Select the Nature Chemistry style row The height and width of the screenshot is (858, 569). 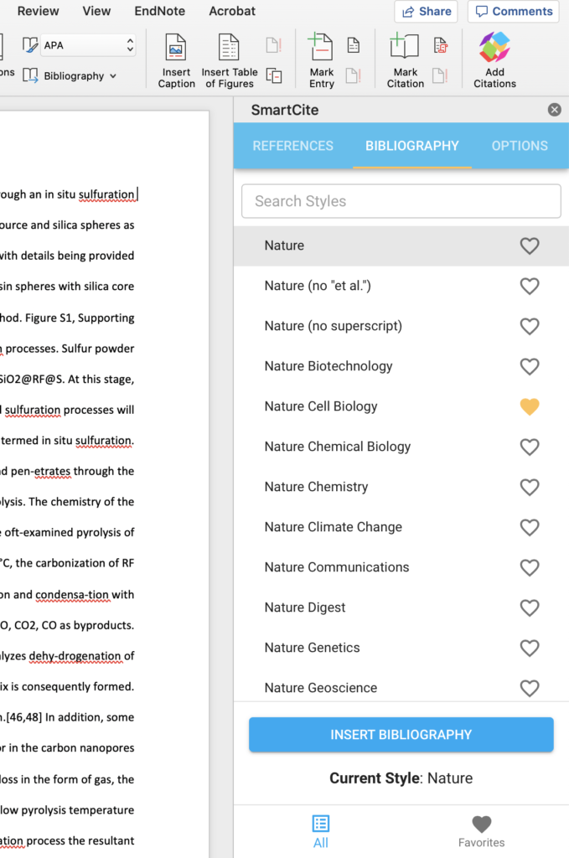(401, 487)
